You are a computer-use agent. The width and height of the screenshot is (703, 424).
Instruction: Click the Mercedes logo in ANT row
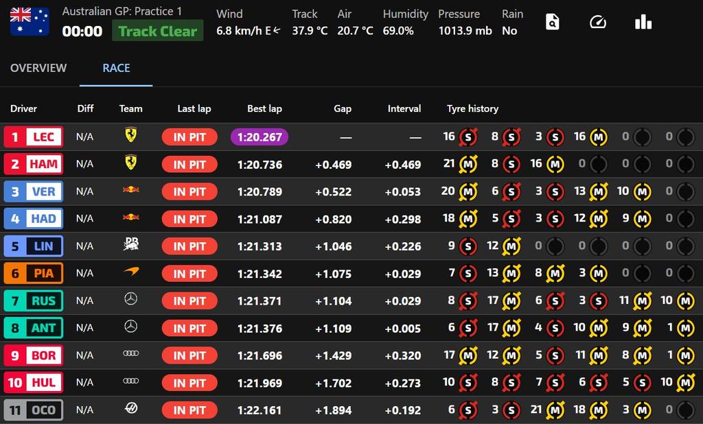click(131, 327)
